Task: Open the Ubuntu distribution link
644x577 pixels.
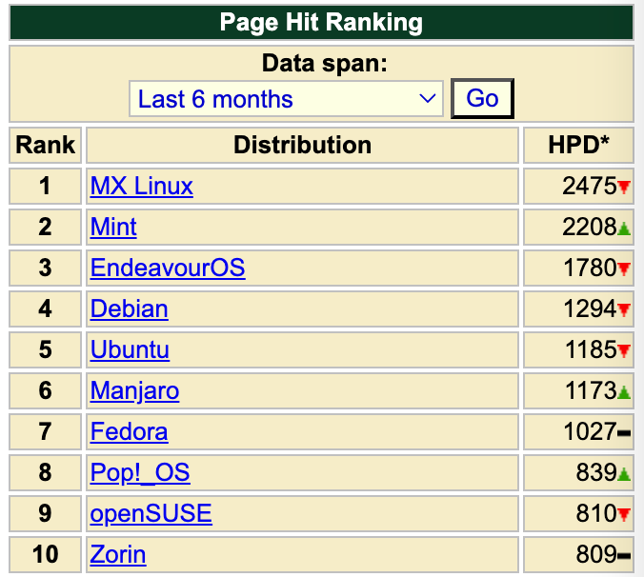Action: 130,349
